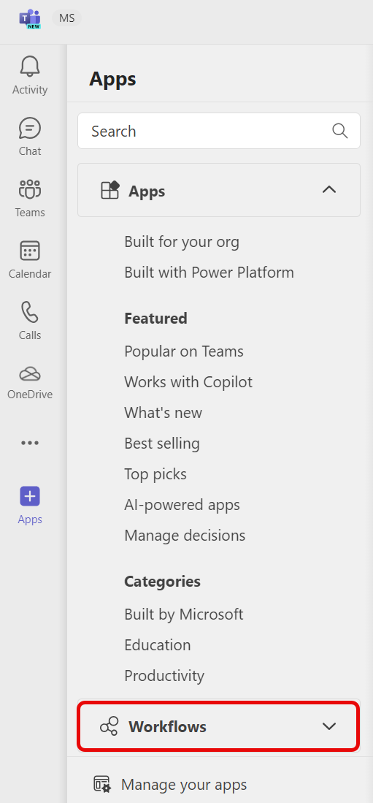Click the MS profile badge
The height and width of the screenshot is (803, 373).
67,18
